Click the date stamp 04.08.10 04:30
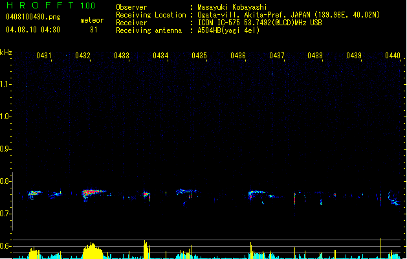The image size is (407, 259). pos(33,30)
